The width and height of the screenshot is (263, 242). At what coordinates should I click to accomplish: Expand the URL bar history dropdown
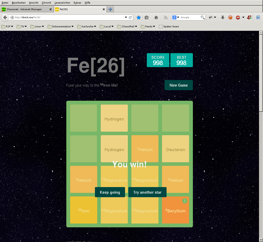(126, 17)
